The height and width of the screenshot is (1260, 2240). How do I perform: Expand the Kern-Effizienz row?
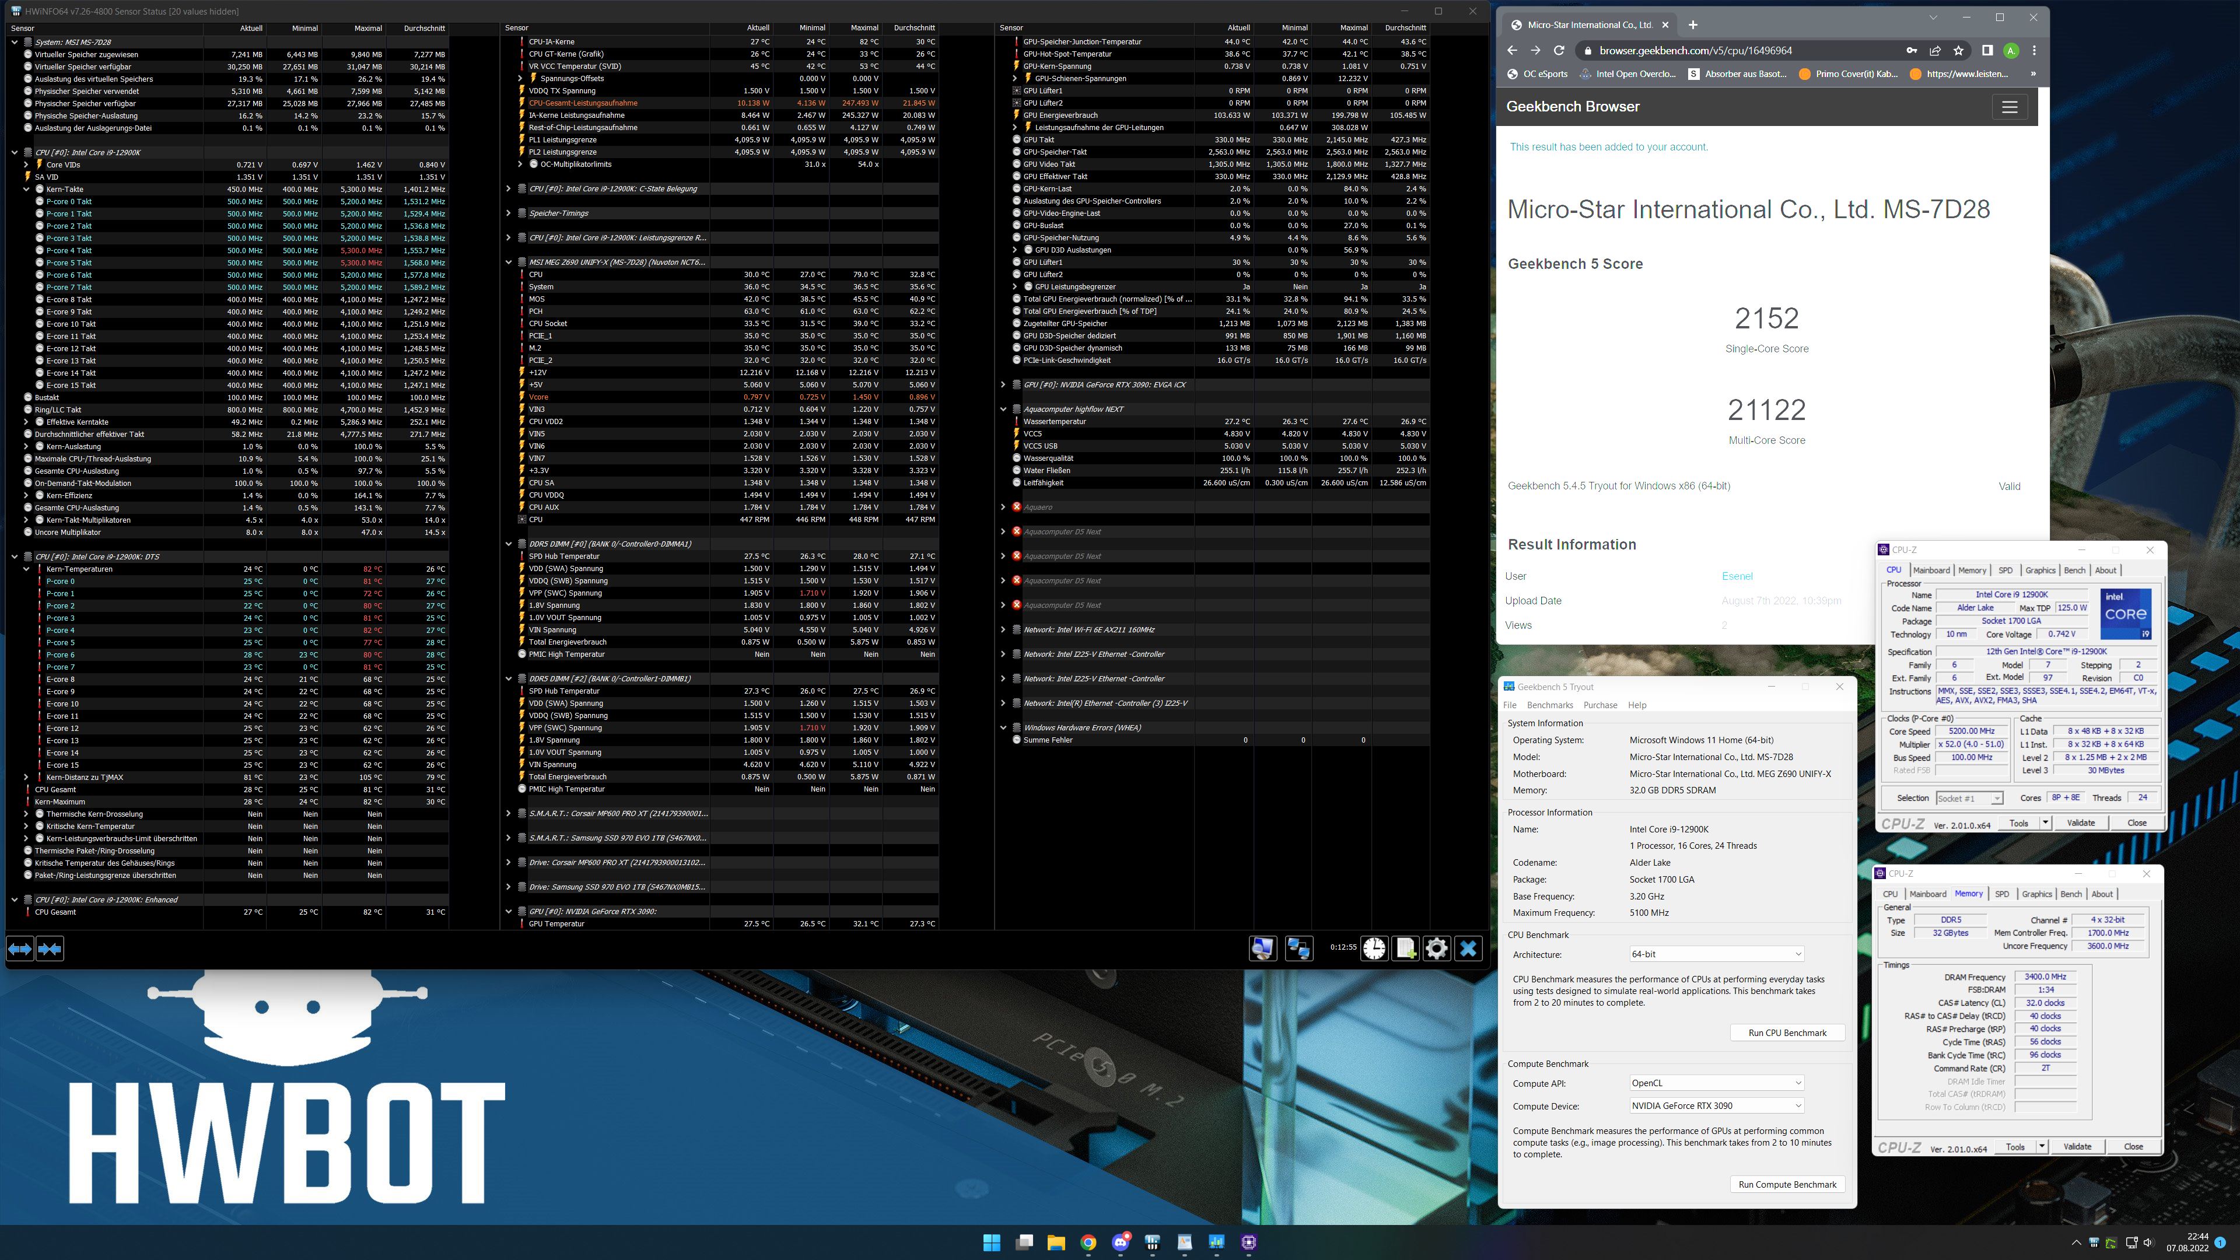27,496
